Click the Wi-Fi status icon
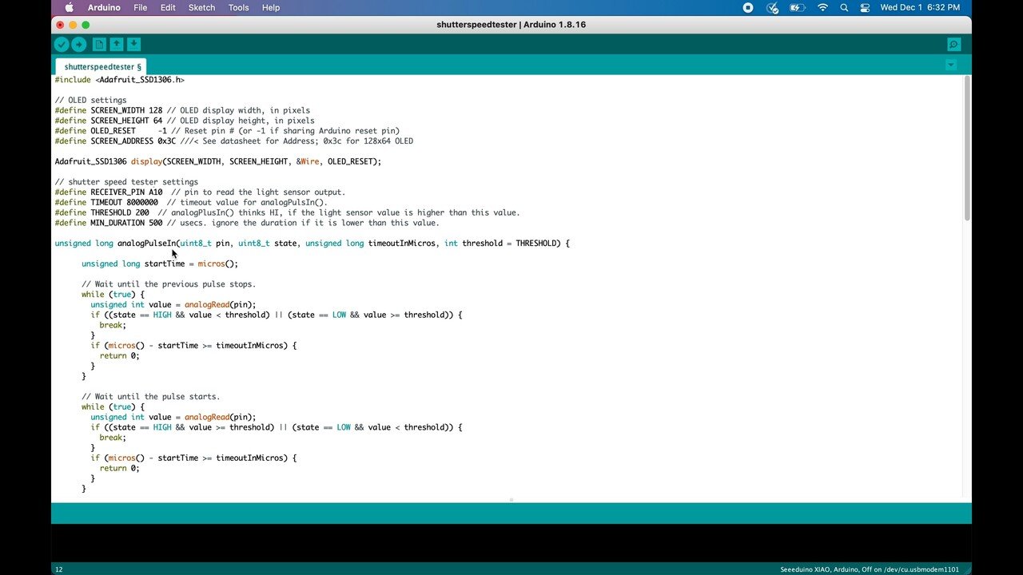The height and width of the screenshot is (575, 1023). (x=822, y=7)
